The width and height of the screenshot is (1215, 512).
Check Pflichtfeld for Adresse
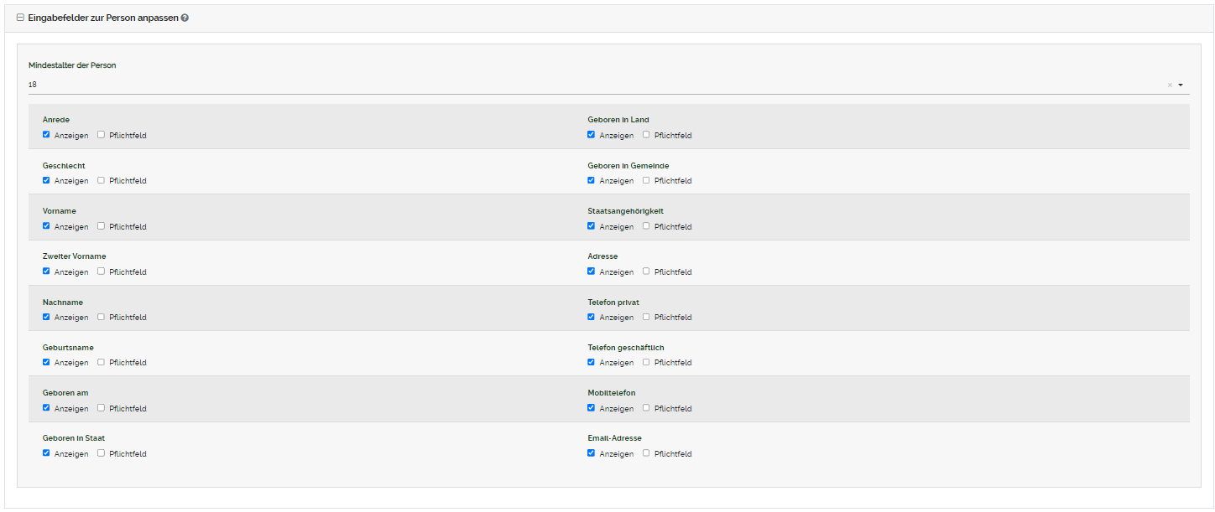(x=646, y=271)
